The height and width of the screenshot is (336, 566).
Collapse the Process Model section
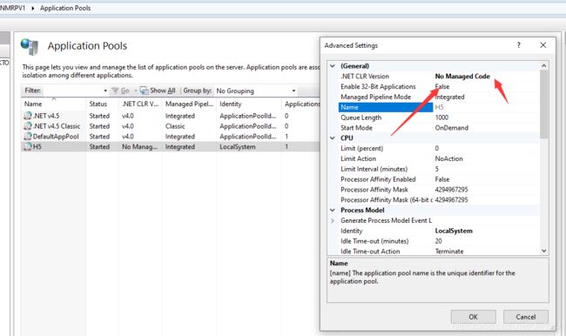333,210
